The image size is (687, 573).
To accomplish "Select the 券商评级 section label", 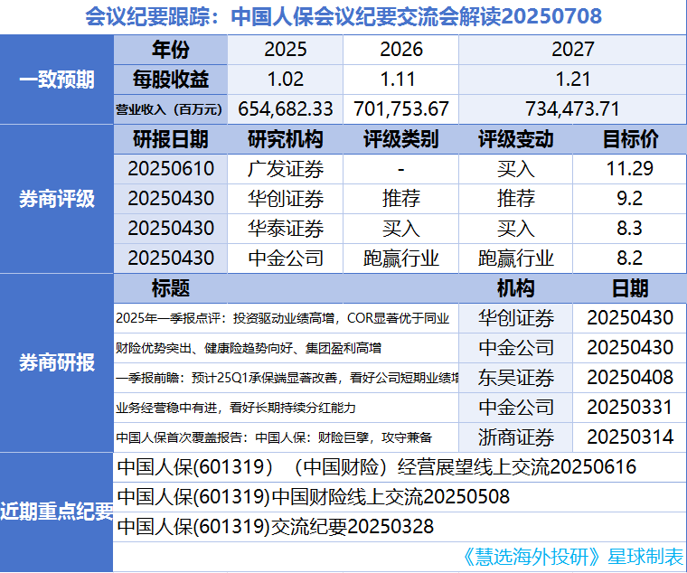I will (57, 199).
